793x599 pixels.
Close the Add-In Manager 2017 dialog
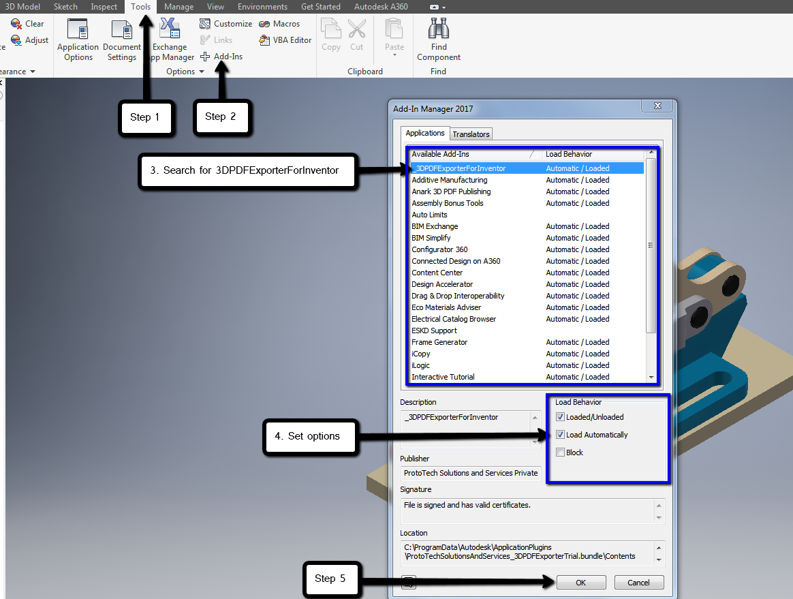(657, 106)
